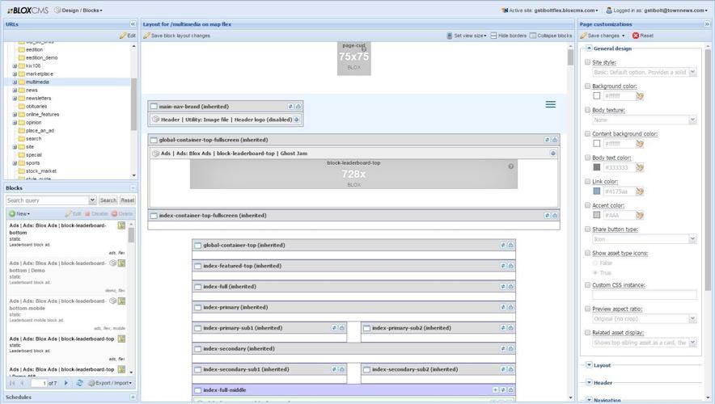This screenshot has height=404, width=715.
Task: Click the inherit icon on index-featured-top region
Action: tap(502, 266)
